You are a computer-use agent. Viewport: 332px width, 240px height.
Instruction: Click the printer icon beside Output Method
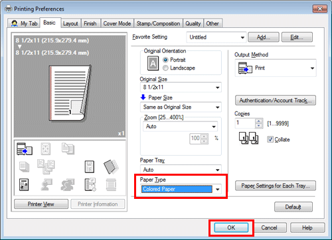click(245, 68)
